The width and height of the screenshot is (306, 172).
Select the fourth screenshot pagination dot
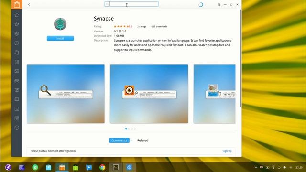coord(135,129)
